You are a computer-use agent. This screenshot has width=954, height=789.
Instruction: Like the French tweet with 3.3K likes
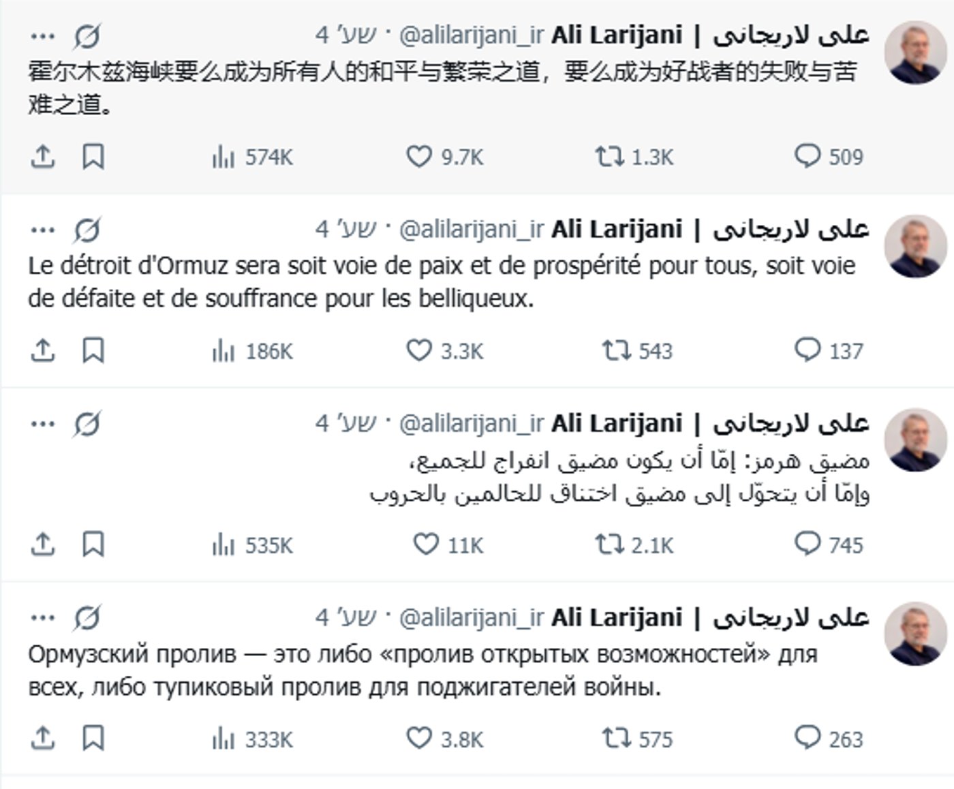coord(419,351)
